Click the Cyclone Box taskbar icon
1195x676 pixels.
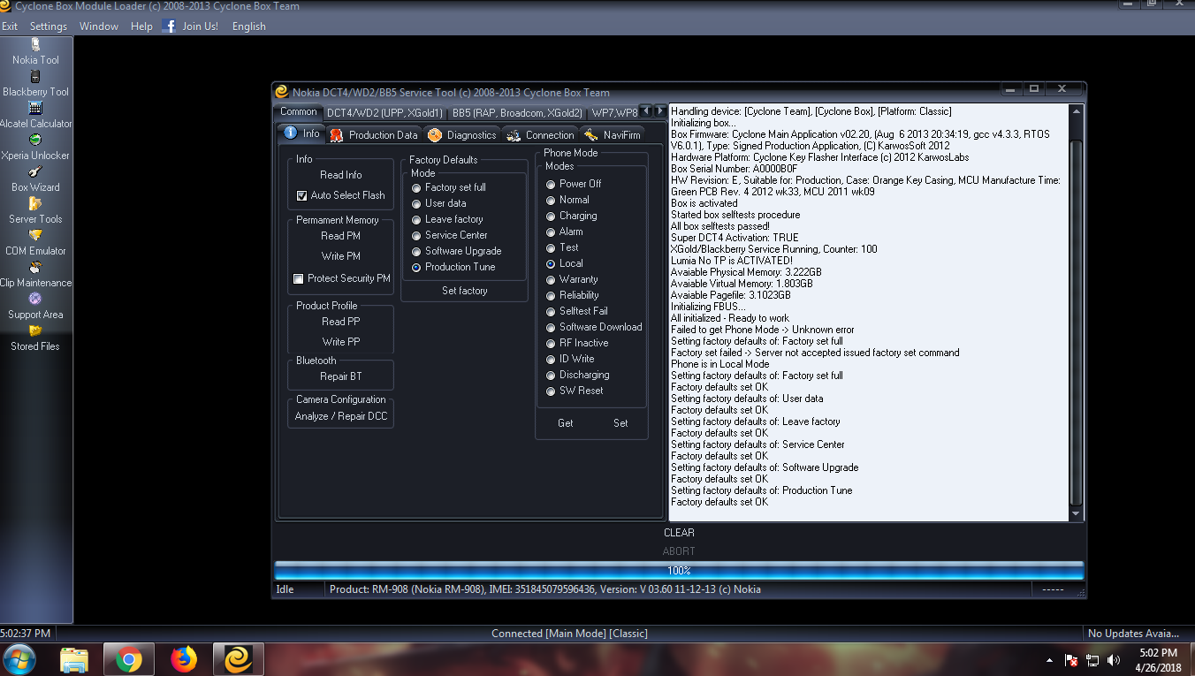(x=239, y=659)
